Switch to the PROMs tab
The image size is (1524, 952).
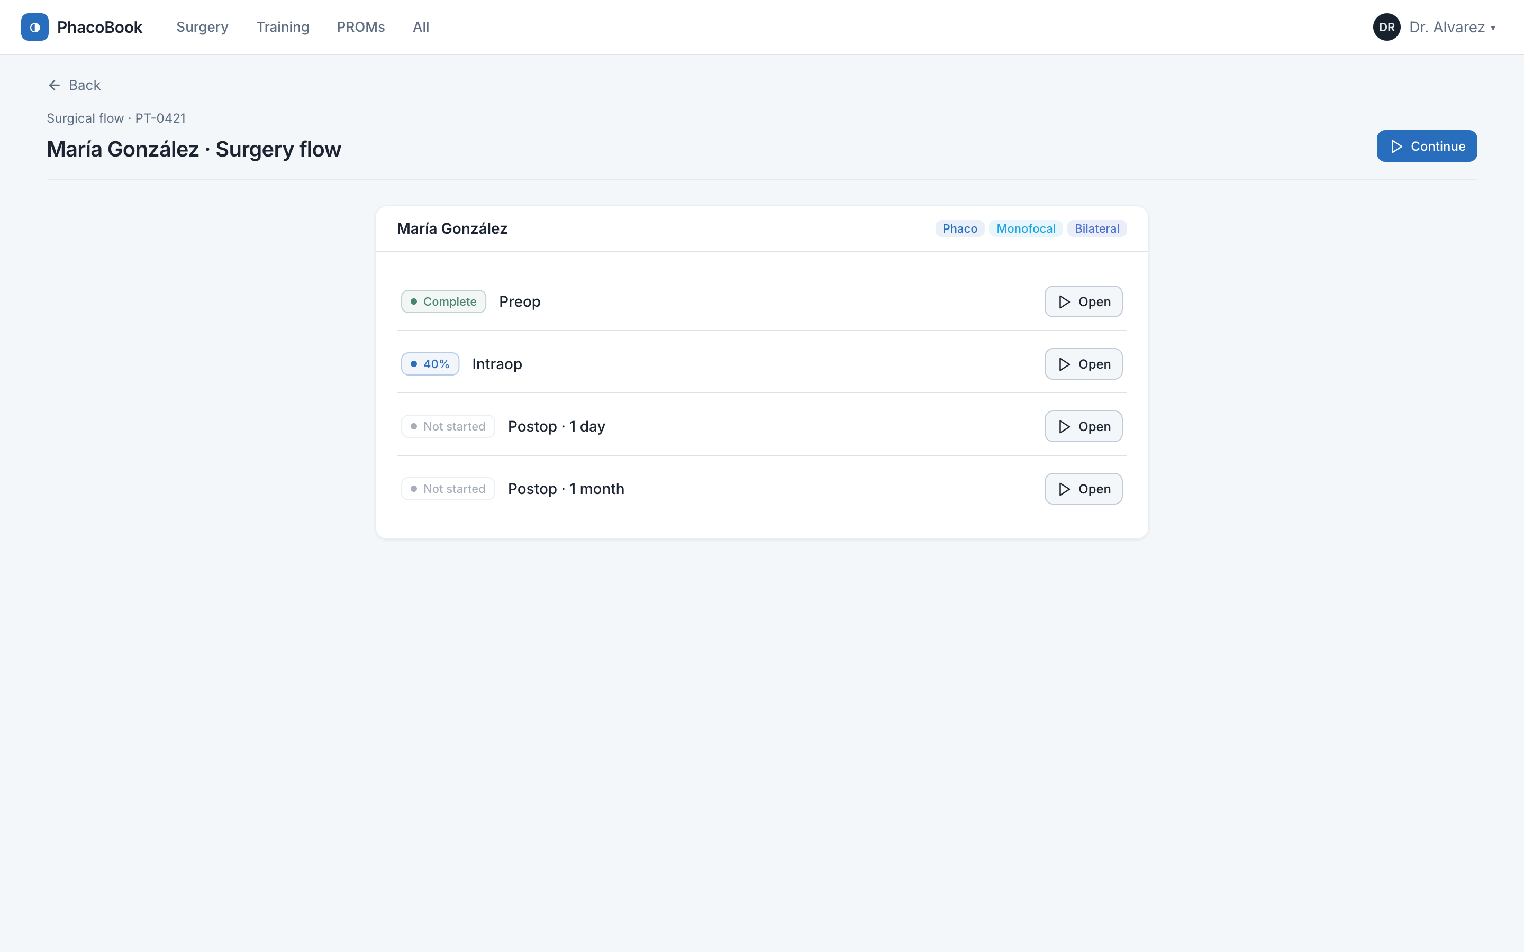[361, 27]
